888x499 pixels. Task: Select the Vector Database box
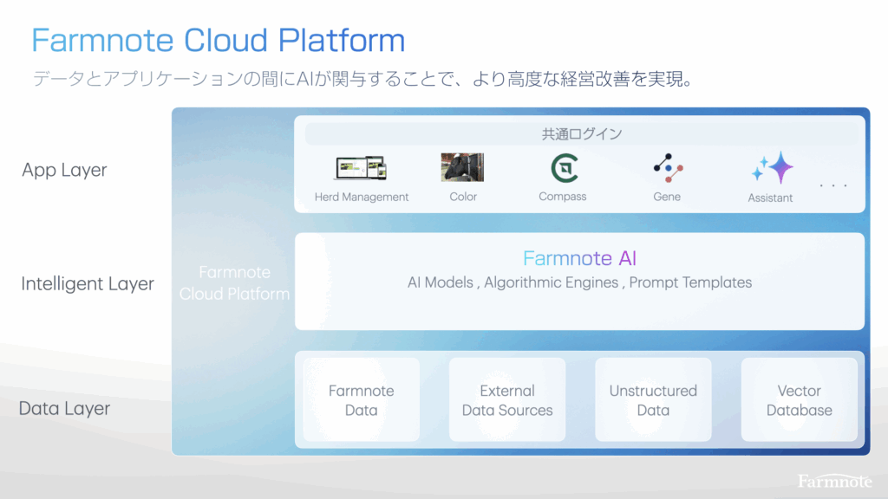[799, 400]
